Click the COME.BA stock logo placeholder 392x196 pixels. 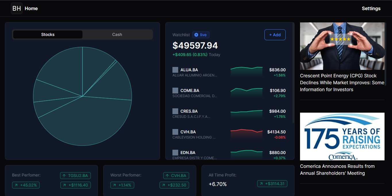pos(175,91)
